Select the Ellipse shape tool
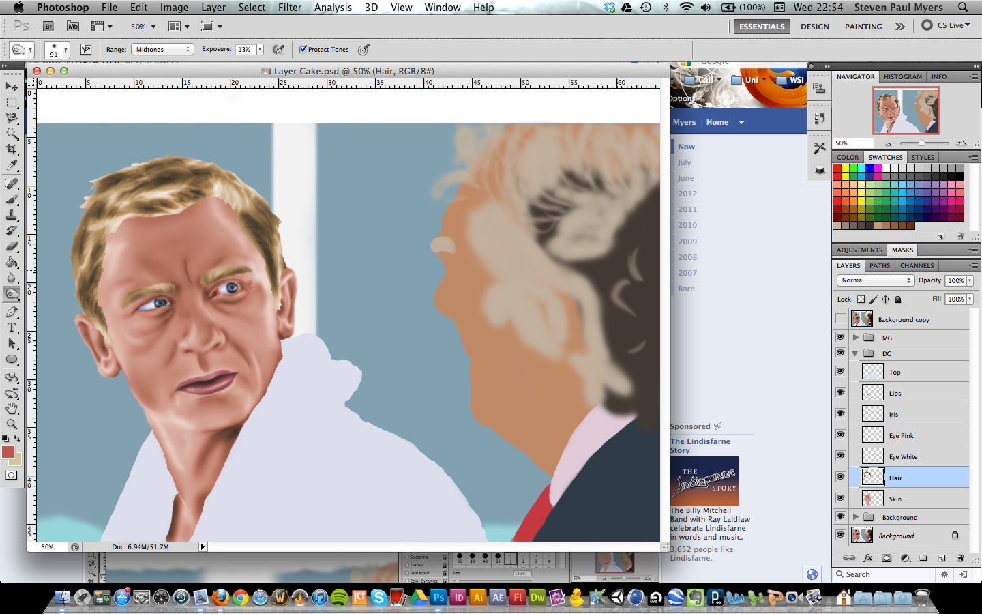This screenshot has width=982, height=614. tap(12, 359)
